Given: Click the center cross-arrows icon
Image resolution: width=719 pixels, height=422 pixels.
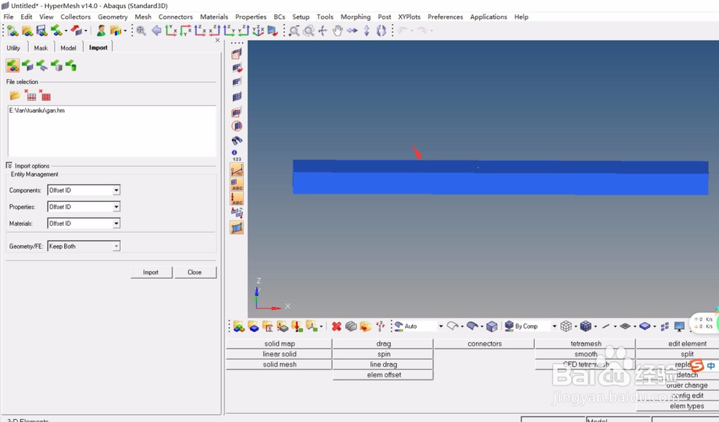Looking at the screenshot, I should (x=323, y=31).
